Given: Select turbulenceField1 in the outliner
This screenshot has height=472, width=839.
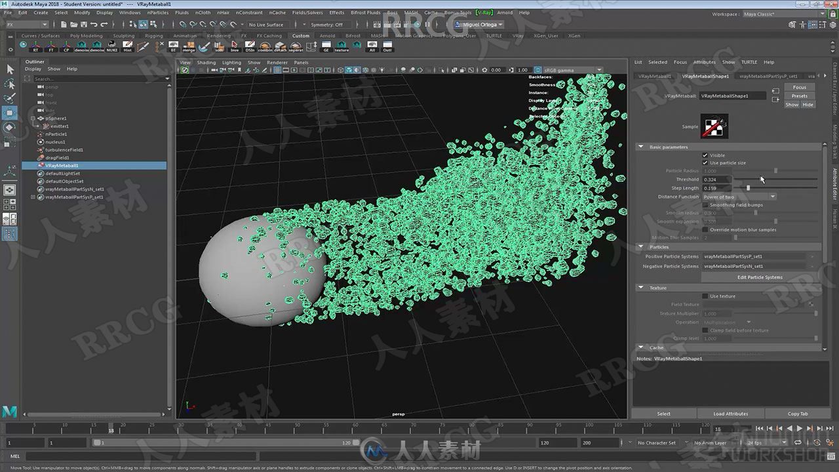Looking at the screenshot, I should click(64, 149).
